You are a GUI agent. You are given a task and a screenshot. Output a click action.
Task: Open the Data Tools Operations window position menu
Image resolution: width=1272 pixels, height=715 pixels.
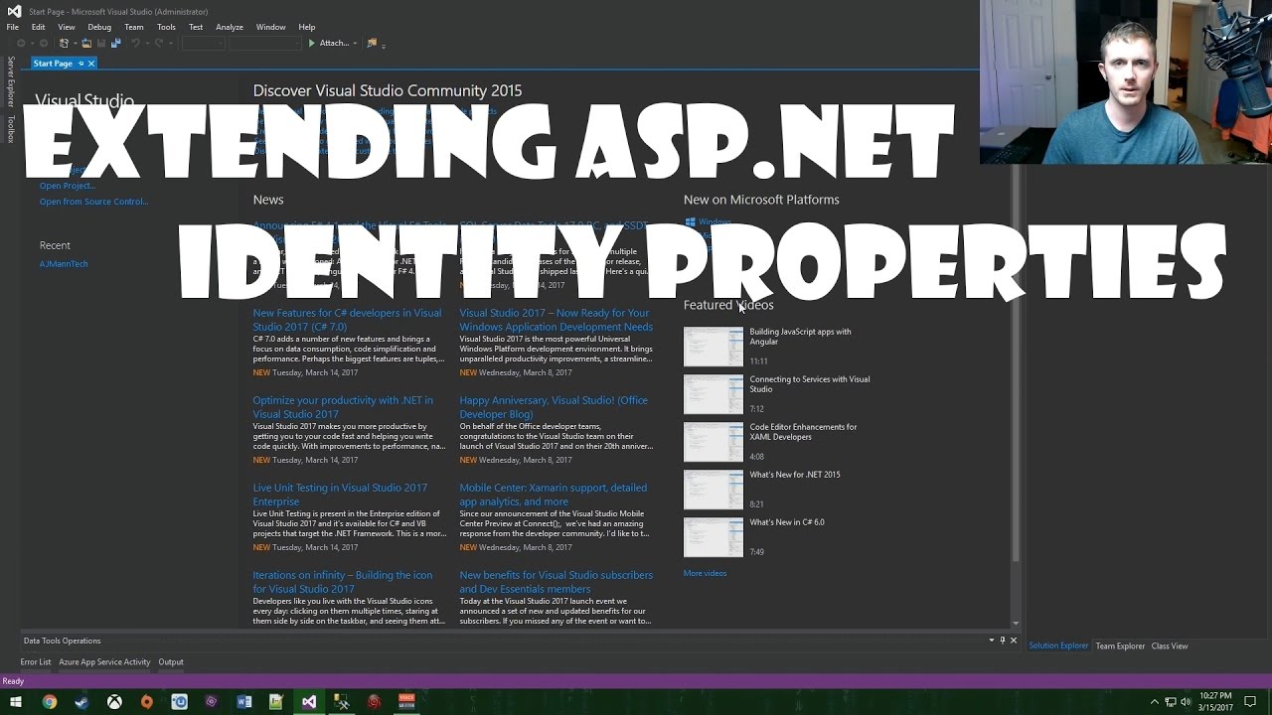pyautogui.click(x=991, y=641)
